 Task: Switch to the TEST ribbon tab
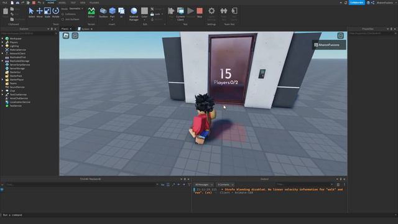pos(73,2)
